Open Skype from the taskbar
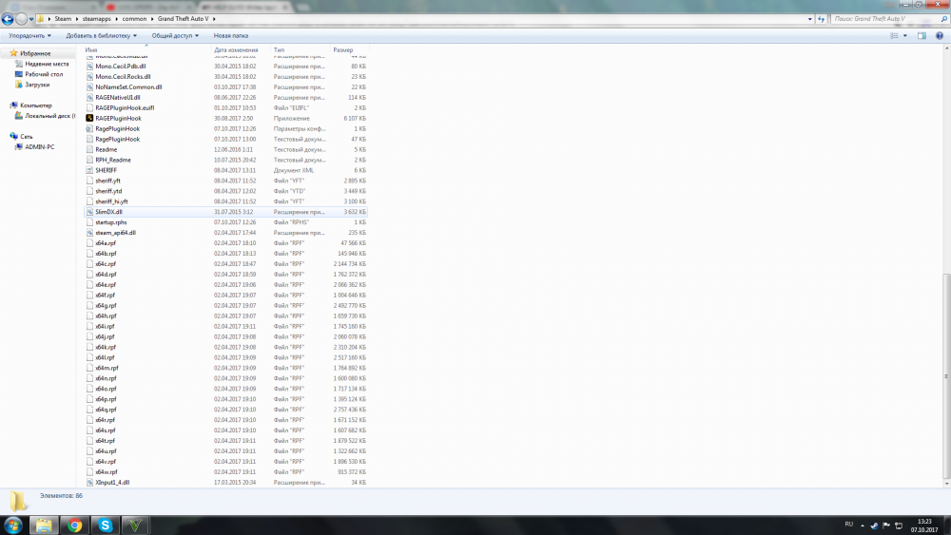The image size is (951, 535). [x=105, y=525]
